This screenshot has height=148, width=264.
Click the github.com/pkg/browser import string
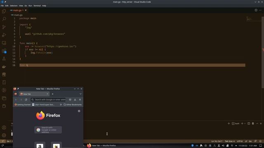pos(49,34)
